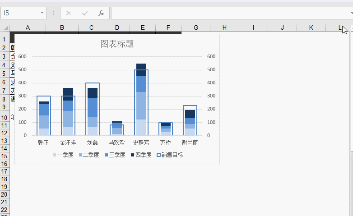Click the Select All corner triangle
Viewport: 353px width, 216px height.
pos(5,28)
